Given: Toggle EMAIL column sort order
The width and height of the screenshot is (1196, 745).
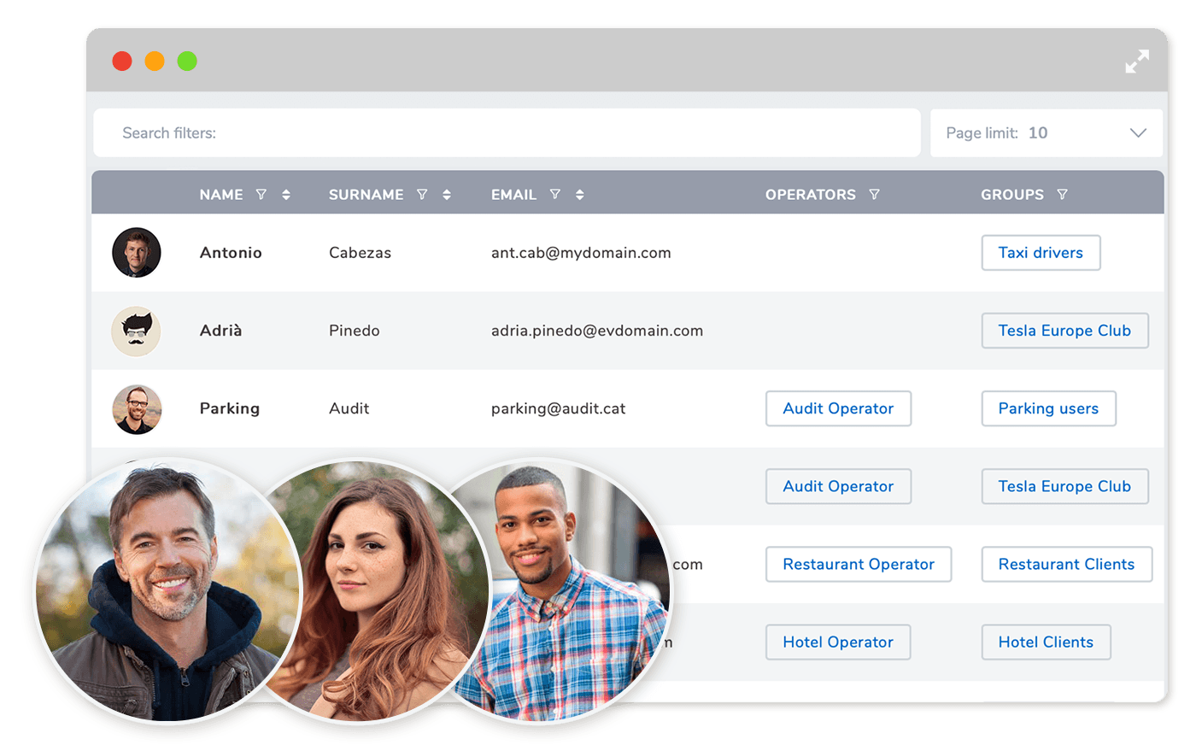Looking at the screenshot, I should coord(580,195).
